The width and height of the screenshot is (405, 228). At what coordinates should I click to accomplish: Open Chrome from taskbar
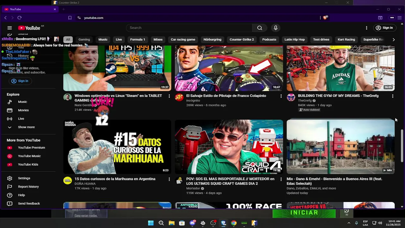tap(234, 223)
